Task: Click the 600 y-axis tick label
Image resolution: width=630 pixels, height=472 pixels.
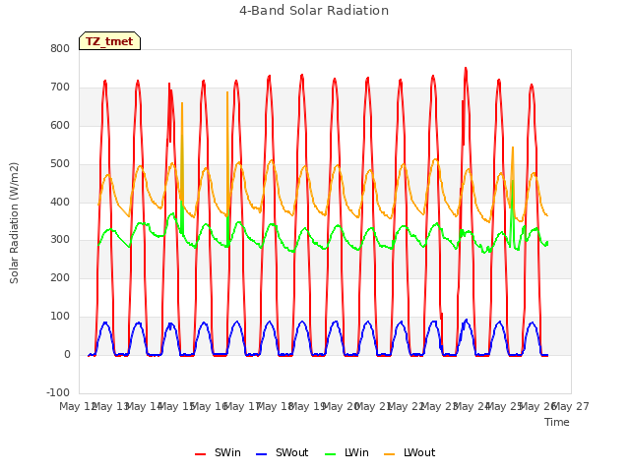Action: point(60,125)
